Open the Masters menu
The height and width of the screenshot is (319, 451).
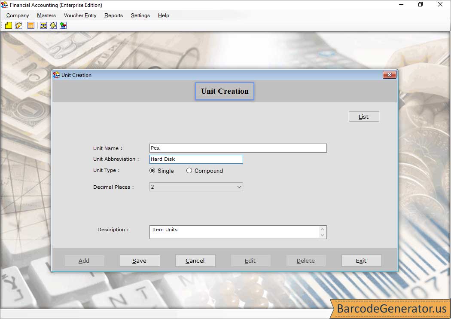click(x=46, y=15)
